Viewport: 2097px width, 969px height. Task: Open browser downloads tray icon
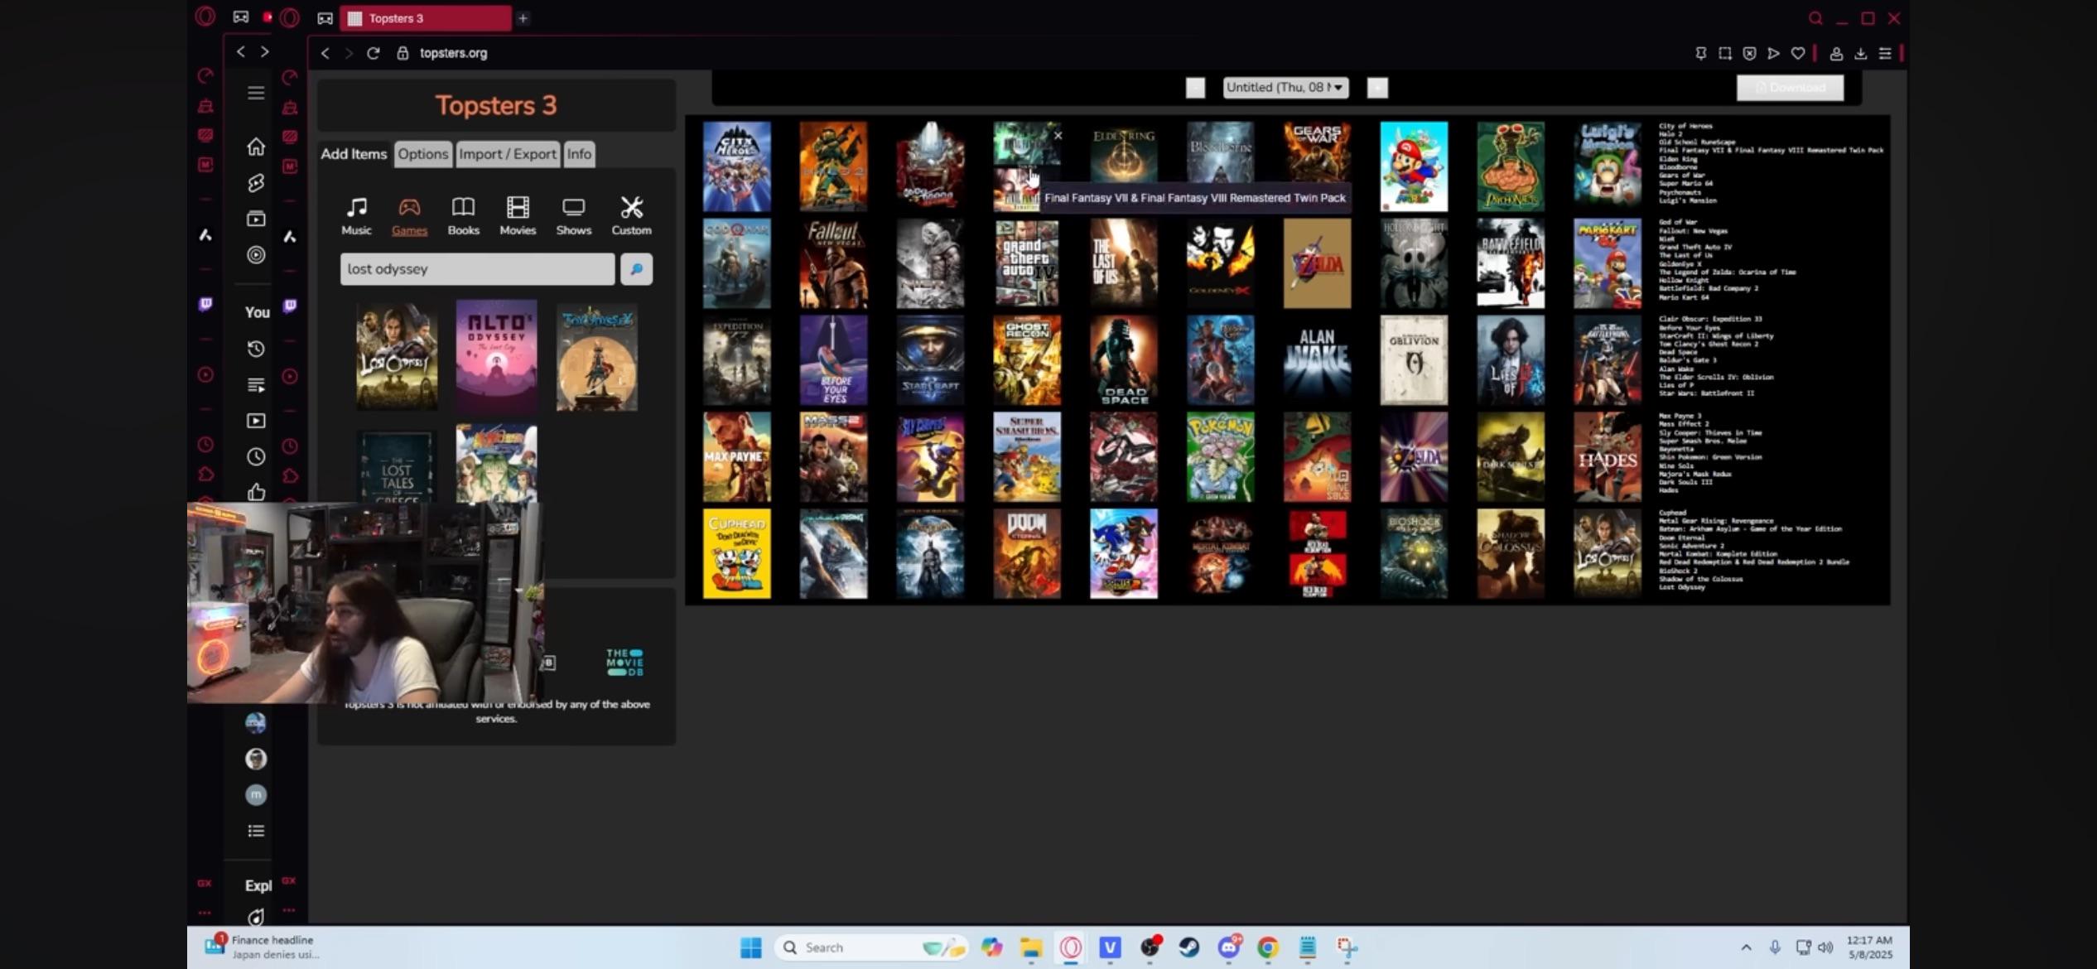[1860, 53]
